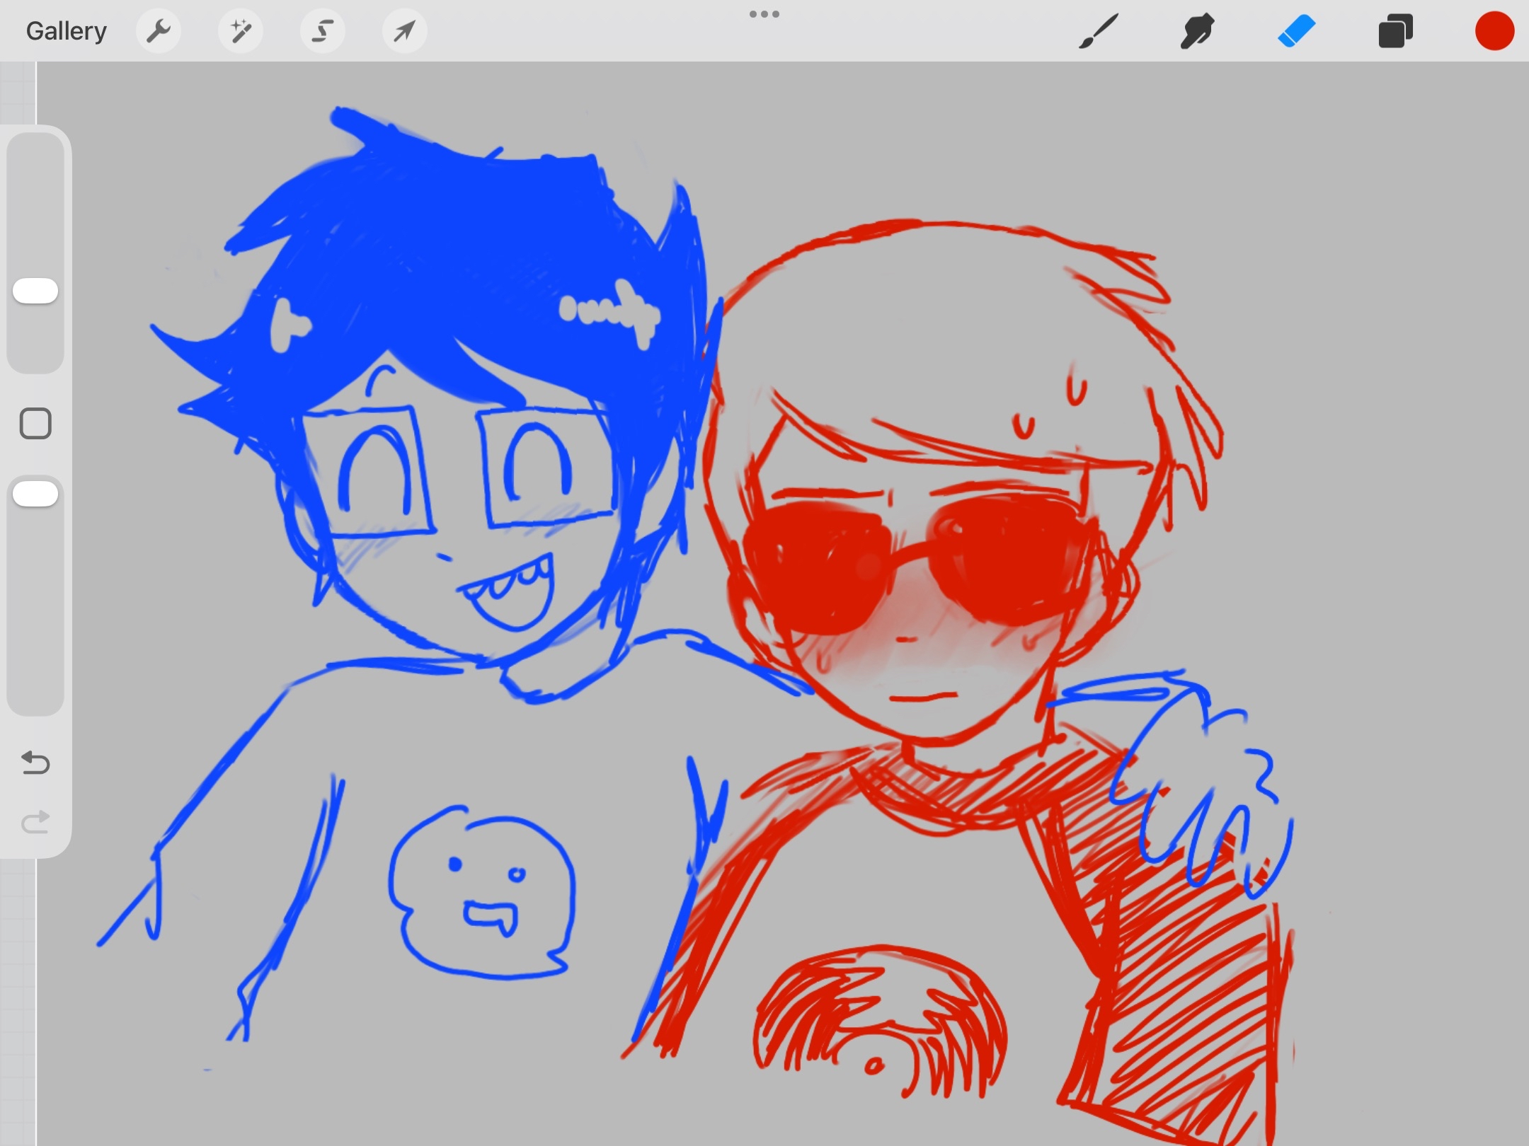Screen dimensions: 1529x1146
Task: Tap the square modify button on sidebar
Action: coord(35,424)
